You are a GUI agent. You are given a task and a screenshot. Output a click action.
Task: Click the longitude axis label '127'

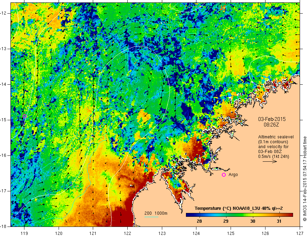(300, 233)
